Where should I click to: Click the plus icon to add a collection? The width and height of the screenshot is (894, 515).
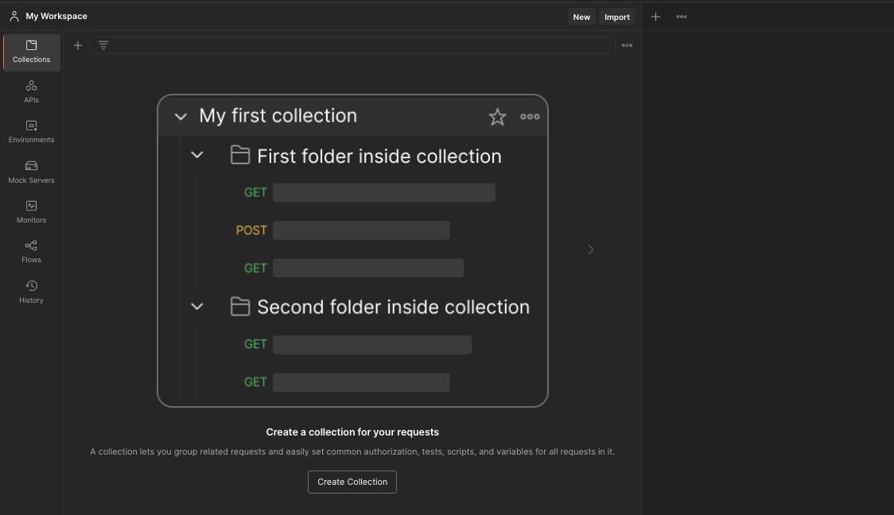(78, 45)
